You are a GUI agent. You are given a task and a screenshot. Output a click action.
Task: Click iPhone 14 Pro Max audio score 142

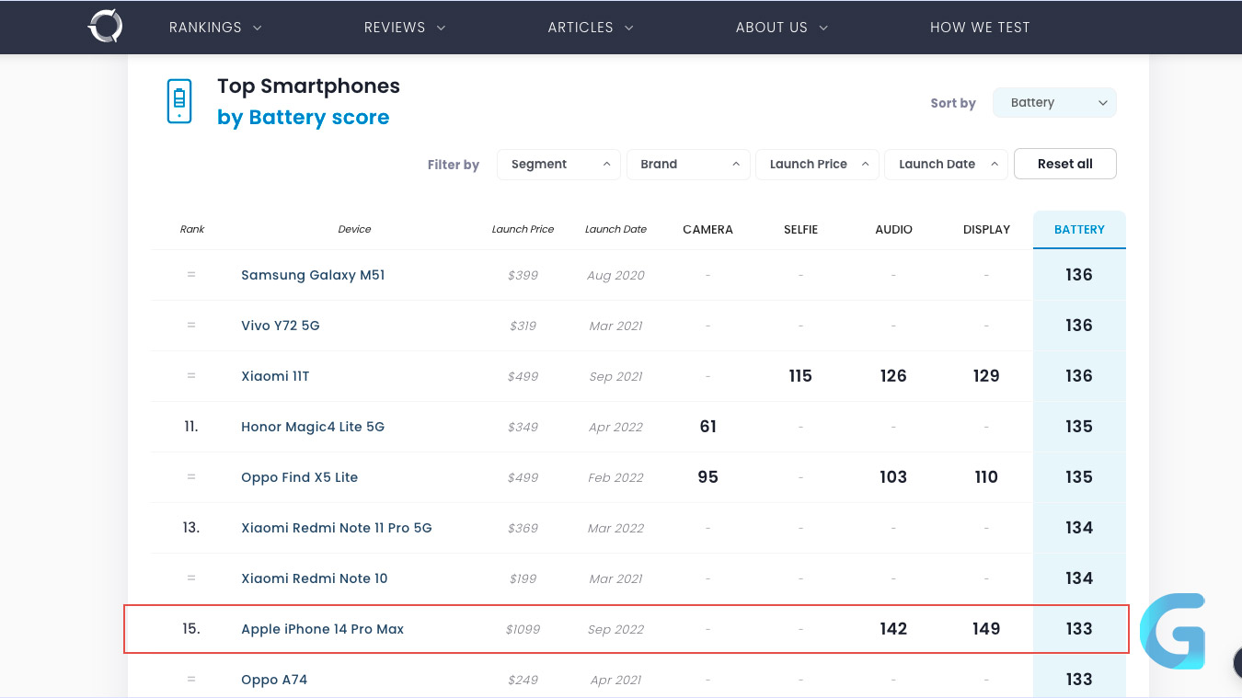pyautogui.click(x=893, y=629)
